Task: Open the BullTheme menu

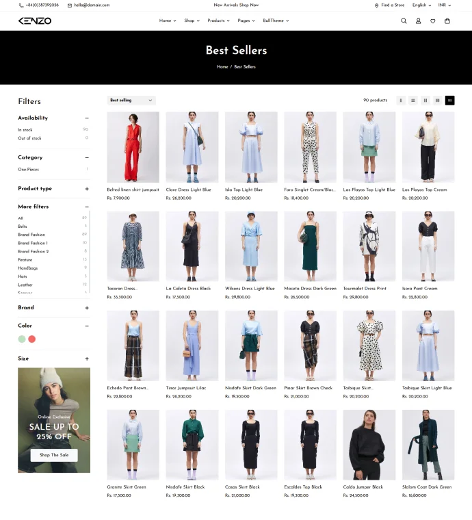Action: point(276,21)
